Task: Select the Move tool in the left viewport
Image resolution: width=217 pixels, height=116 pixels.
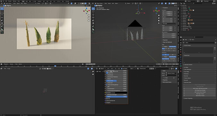Action: tap(2, 15)
